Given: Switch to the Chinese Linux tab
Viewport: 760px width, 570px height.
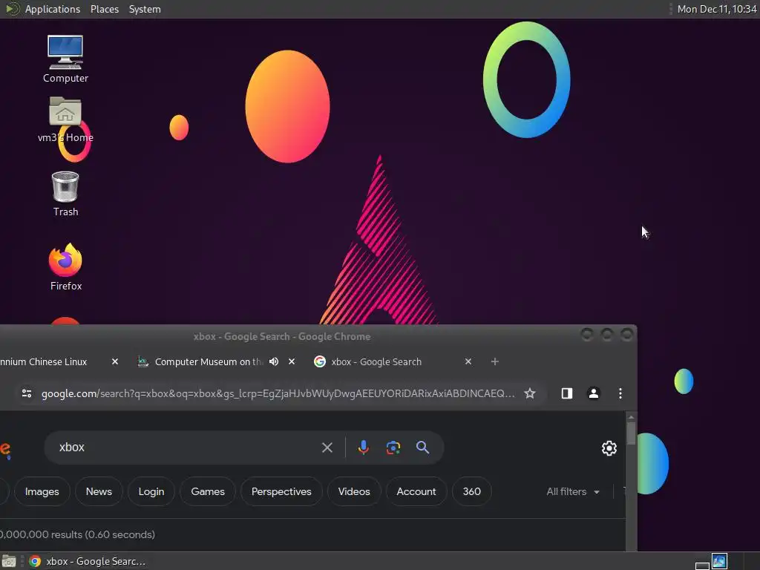Looking at the screenshot, I should pos(44,361).
